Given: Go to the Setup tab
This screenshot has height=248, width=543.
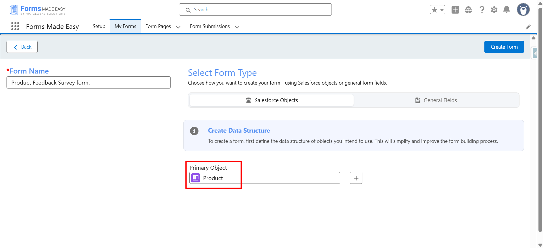Looking at the screenshot, I should tap(99, 26).
